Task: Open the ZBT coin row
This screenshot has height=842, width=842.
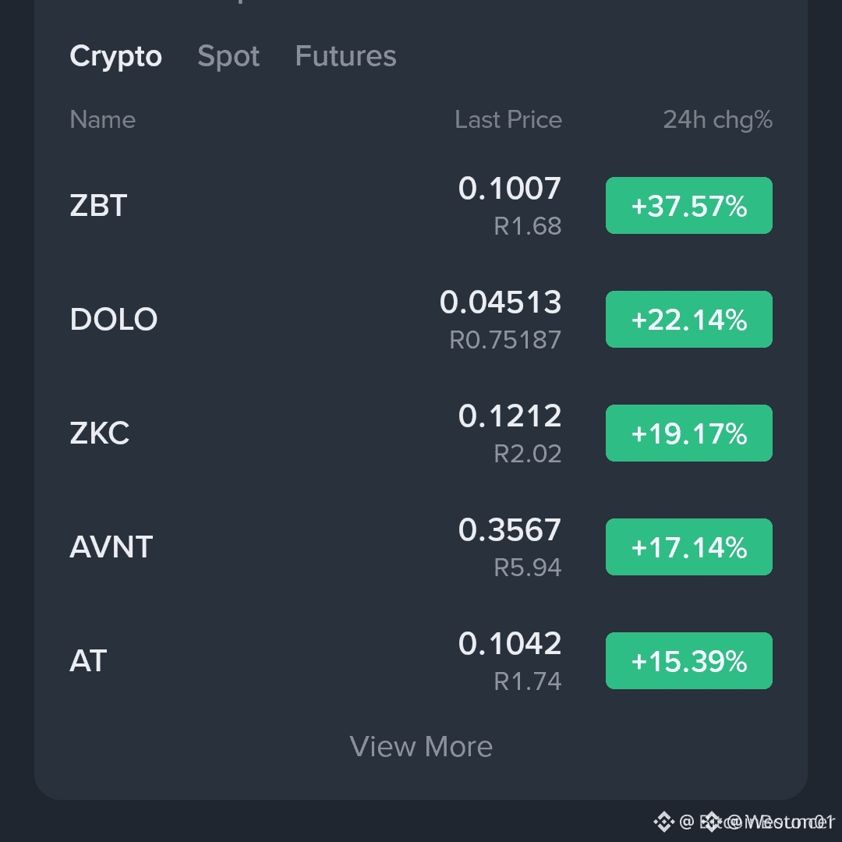Action: pyautogui.click(x=421, y=206)
